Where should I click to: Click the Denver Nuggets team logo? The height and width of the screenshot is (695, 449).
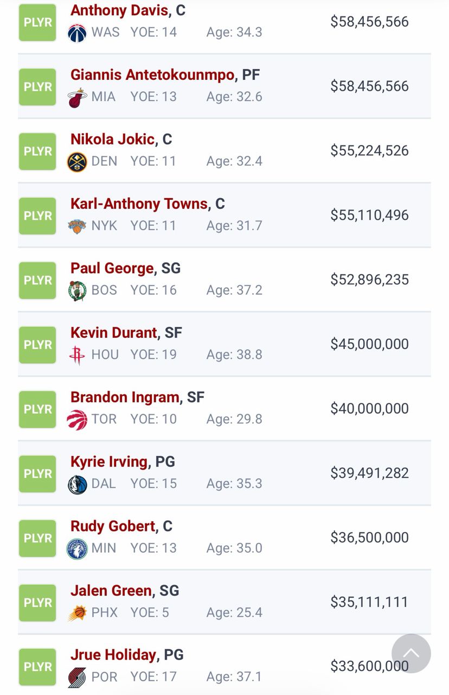tap(77, 162)
